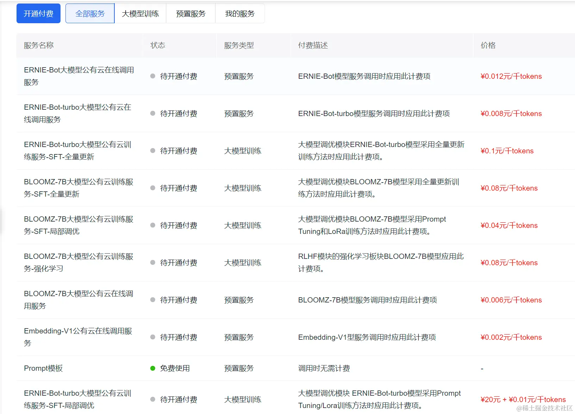Click 大模型训练 in the BLOOMZ-7B 强化学习 row
Viewport: 575px width, 414px height.
click(243, 263)
